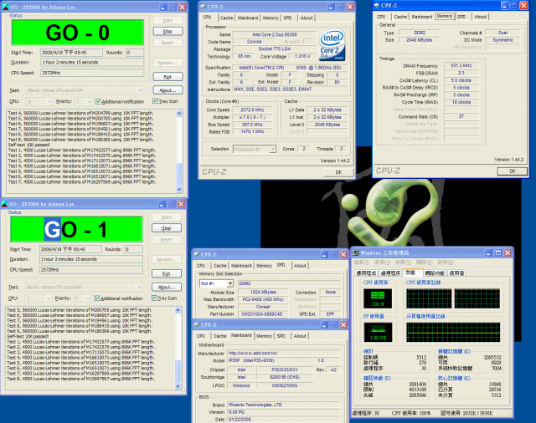Open the processes tab in Task Manager
536x423 pixels.
[391, 273]
